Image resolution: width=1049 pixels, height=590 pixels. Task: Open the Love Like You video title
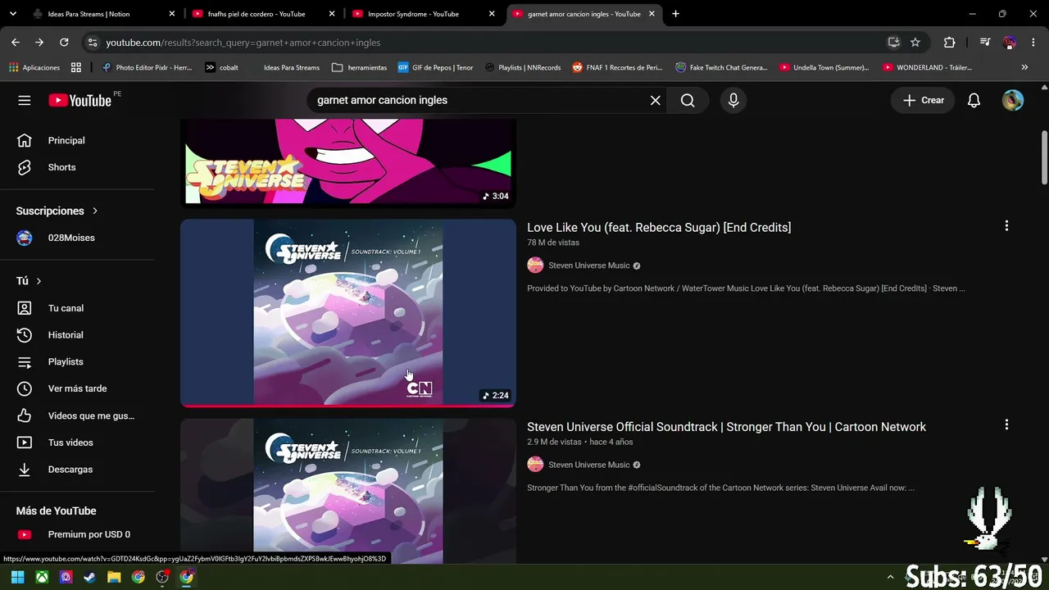tap(659, 228)
